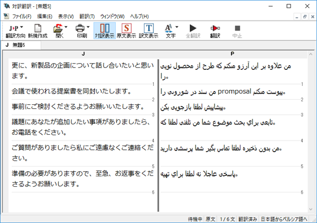Toggle the 対訳表示 parallel view
Image resolution: width=317 pixels, height=223 pixels.
click(x=104, y=31)
